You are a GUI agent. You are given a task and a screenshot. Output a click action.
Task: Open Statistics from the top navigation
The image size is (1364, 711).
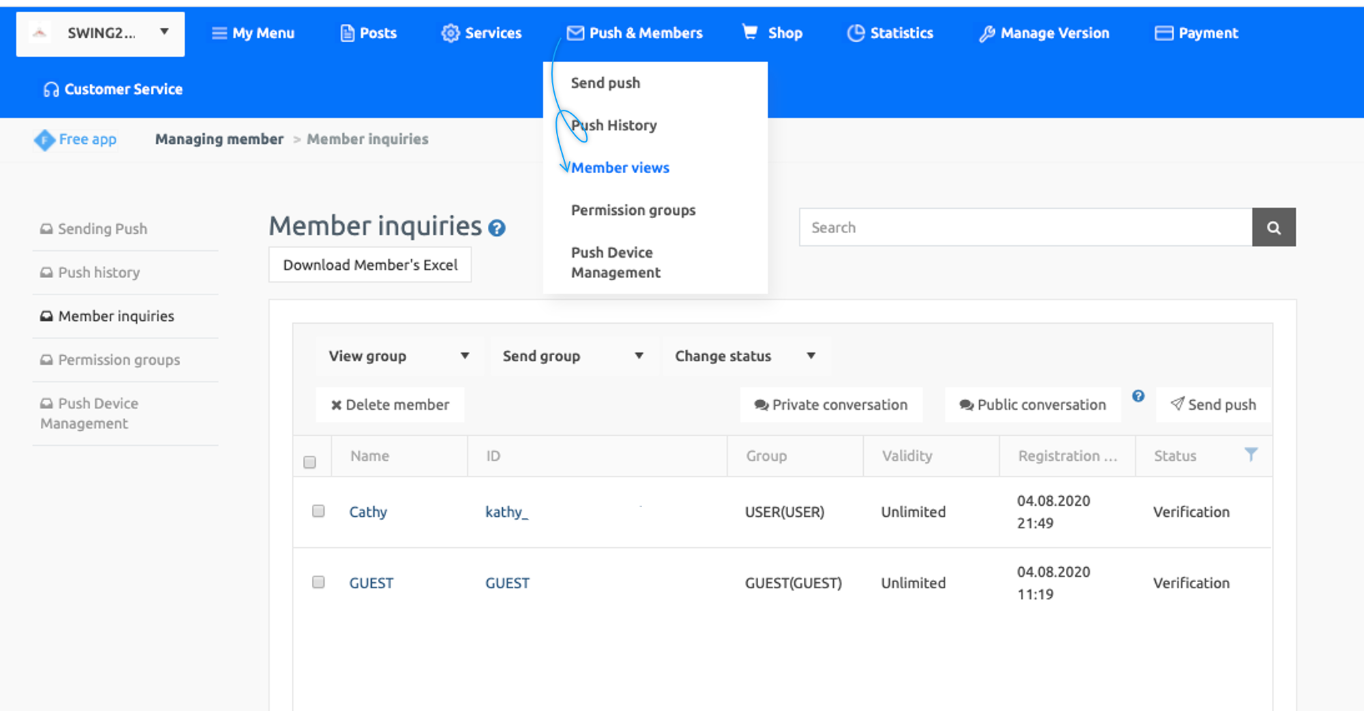coord(890,33)
